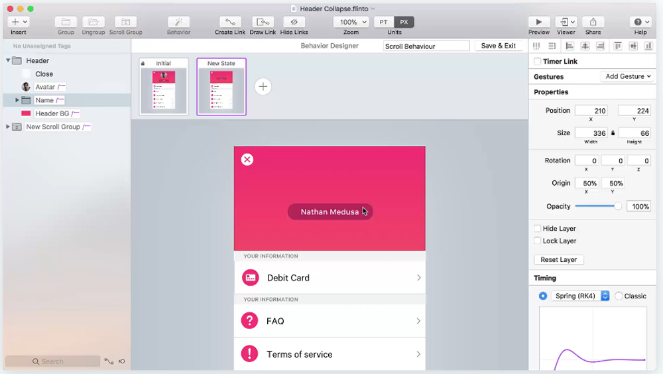Click the Behavior wand icon
Image resolution: width=663 pixels, height=374 pixels.
pyautogui.click(x=178, y=22)
